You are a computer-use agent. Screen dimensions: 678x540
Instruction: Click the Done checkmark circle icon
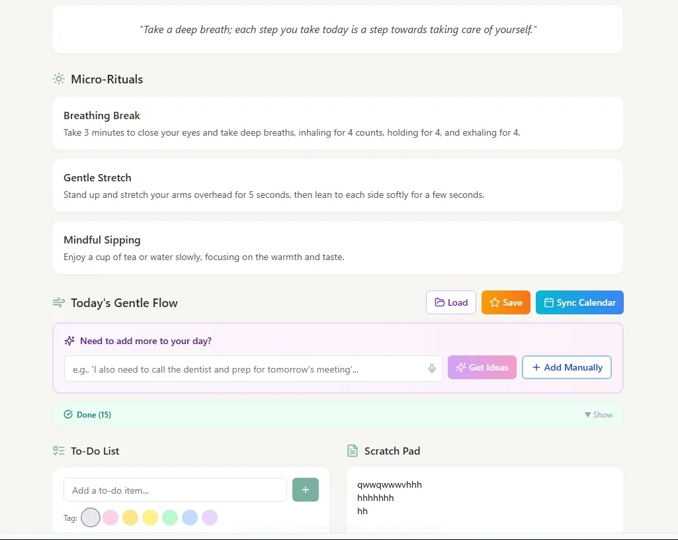(x=68, y=414)
